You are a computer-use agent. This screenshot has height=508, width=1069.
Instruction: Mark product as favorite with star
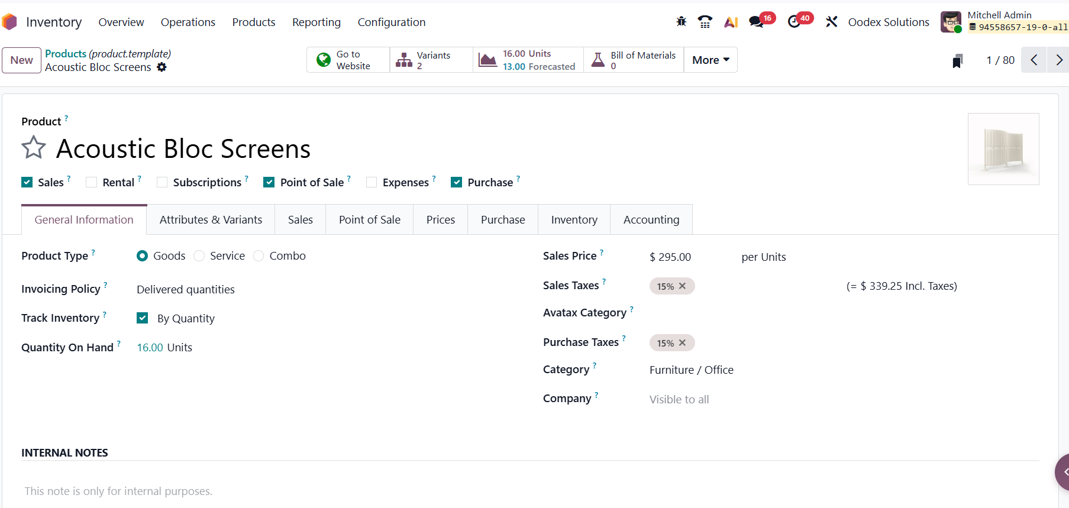click(x=34, y=148)
